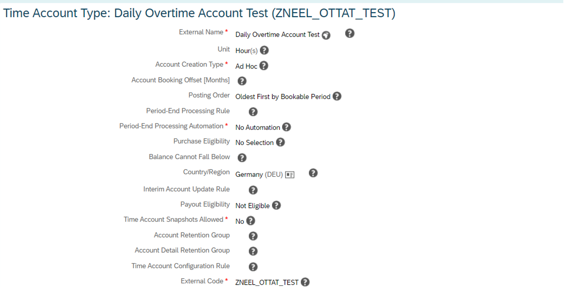The width and height of the screenshot is (565, 301).
Task: Open help for the External Code field
Action: point(306,282)
